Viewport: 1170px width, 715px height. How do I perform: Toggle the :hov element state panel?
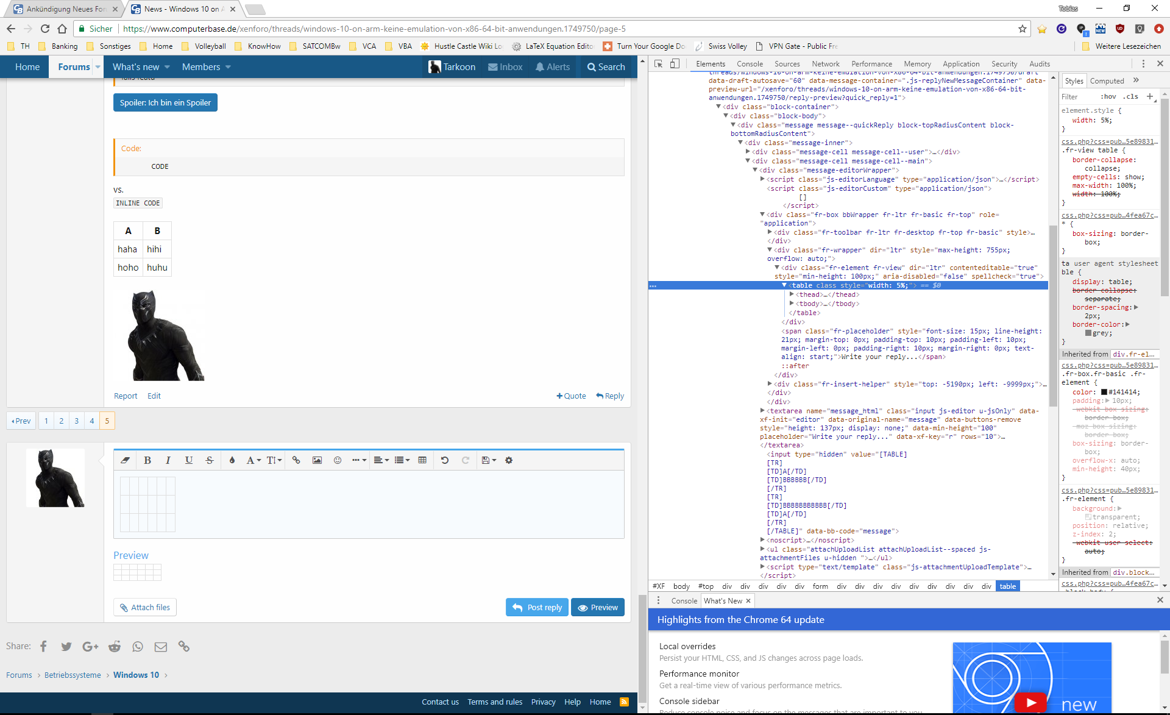pos(1108,96)
